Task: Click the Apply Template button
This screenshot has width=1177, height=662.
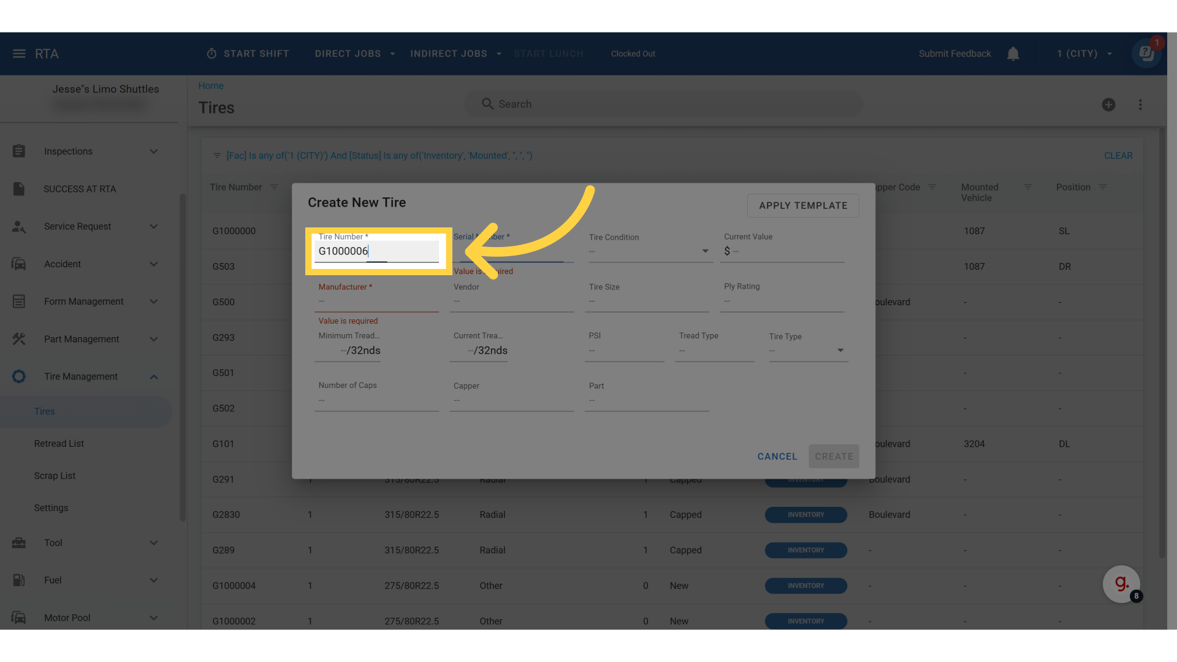Action: [x=803, y=206]
